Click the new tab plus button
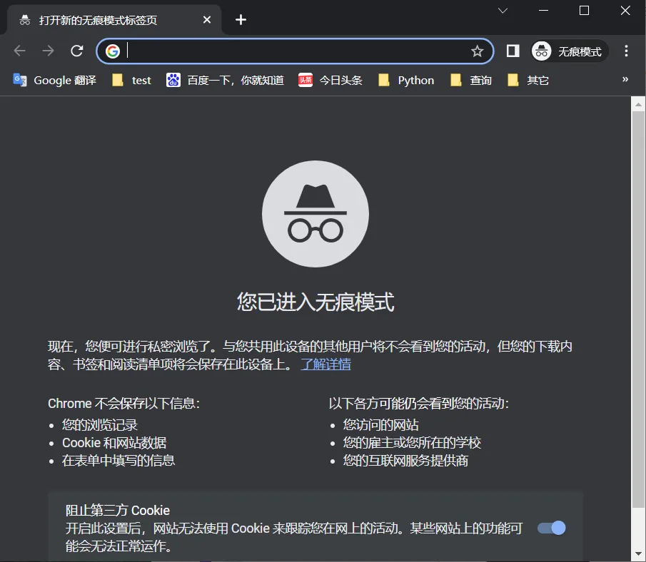Screen dimensions: 646x562 [x=241, y=20]
